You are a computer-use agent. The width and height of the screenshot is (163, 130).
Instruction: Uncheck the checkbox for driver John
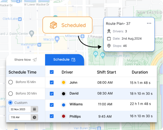tap(52, 82)
